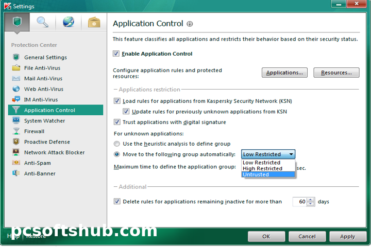Click the System Watcher monitor icon
Viewport: 371px width, 247px height.
point(16,120)
